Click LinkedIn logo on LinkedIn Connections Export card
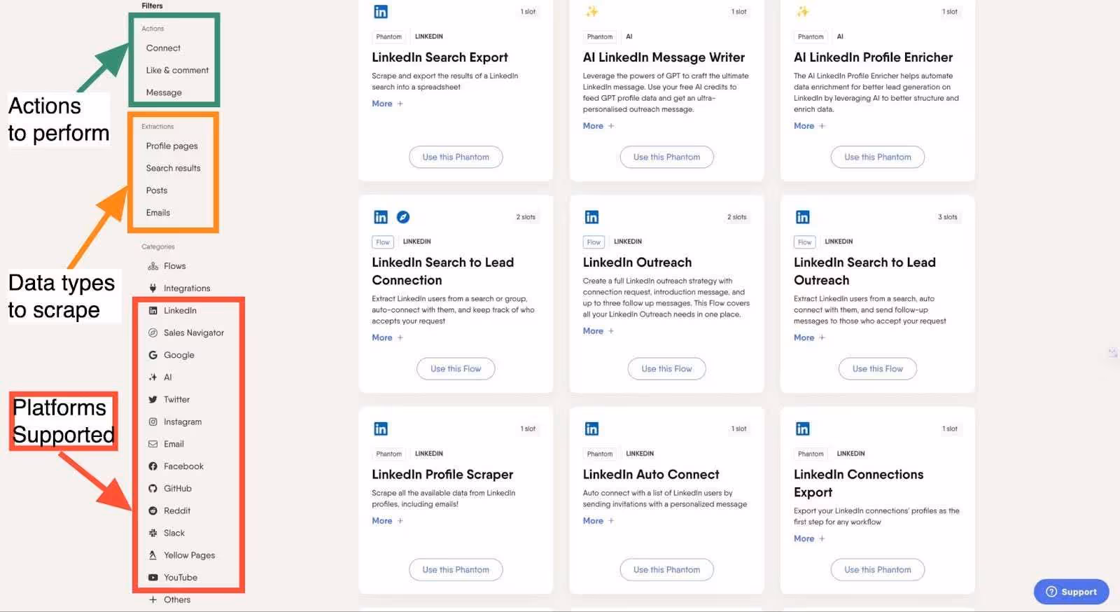The image size is (1120, 612). point(802,429)
